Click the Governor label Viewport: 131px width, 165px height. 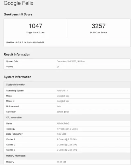point(11,112)
